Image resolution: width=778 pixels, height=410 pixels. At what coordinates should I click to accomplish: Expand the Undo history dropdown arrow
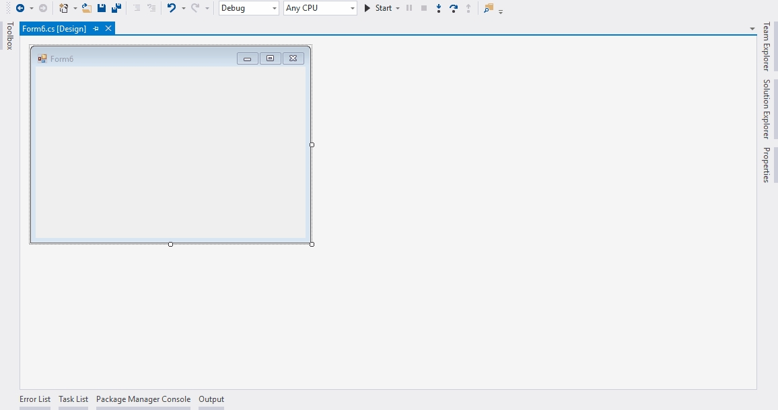click(183, 8)
